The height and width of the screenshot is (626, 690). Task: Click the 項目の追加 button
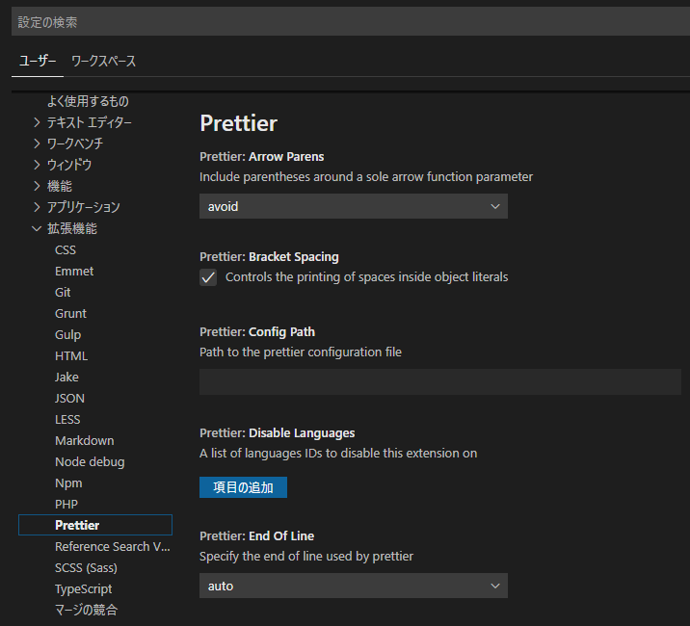pyautogui.click(x=243, y=487)
